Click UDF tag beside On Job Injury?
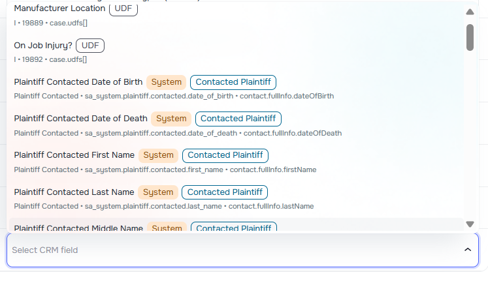 click(90, 46)
